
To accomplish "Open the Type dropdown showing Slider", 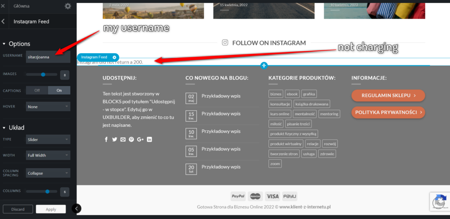I will point(48,139).
